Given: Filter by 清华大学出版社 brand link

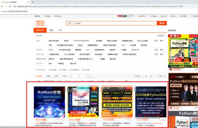Looking at the screenshot, I should point(54,41).
